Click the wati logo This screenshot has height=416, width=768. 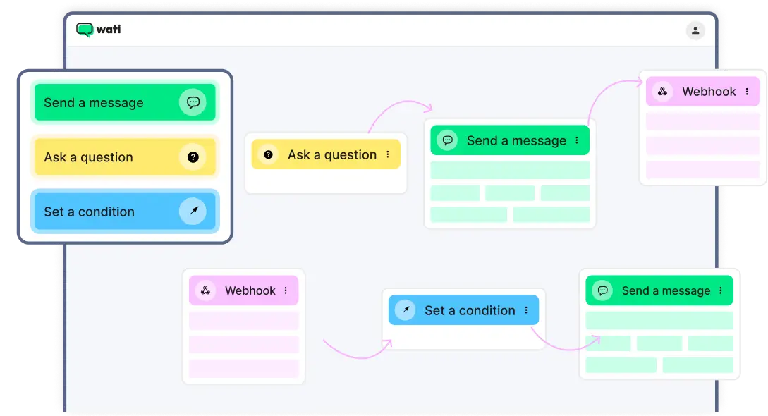(x=99, y=30)
